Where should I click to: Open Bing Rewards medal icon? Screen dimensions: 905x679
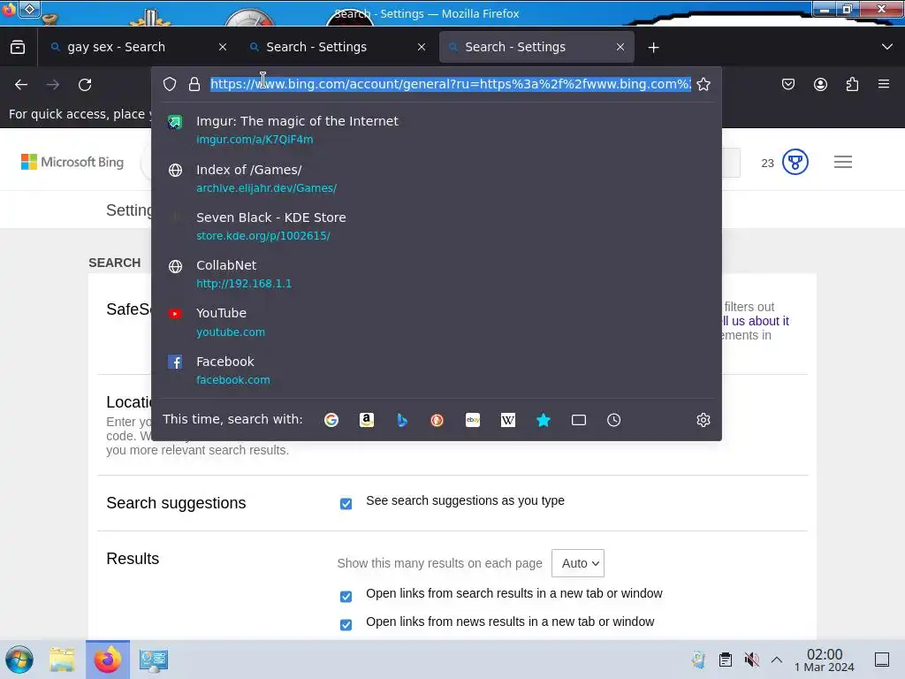click(795, 163)
